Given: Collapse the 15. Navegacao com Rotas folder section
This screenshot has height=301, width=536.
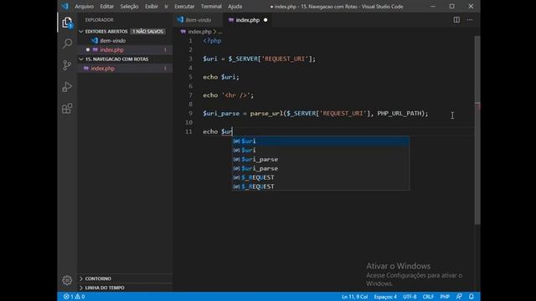Looking at the screenshot, I should point(117,59).
